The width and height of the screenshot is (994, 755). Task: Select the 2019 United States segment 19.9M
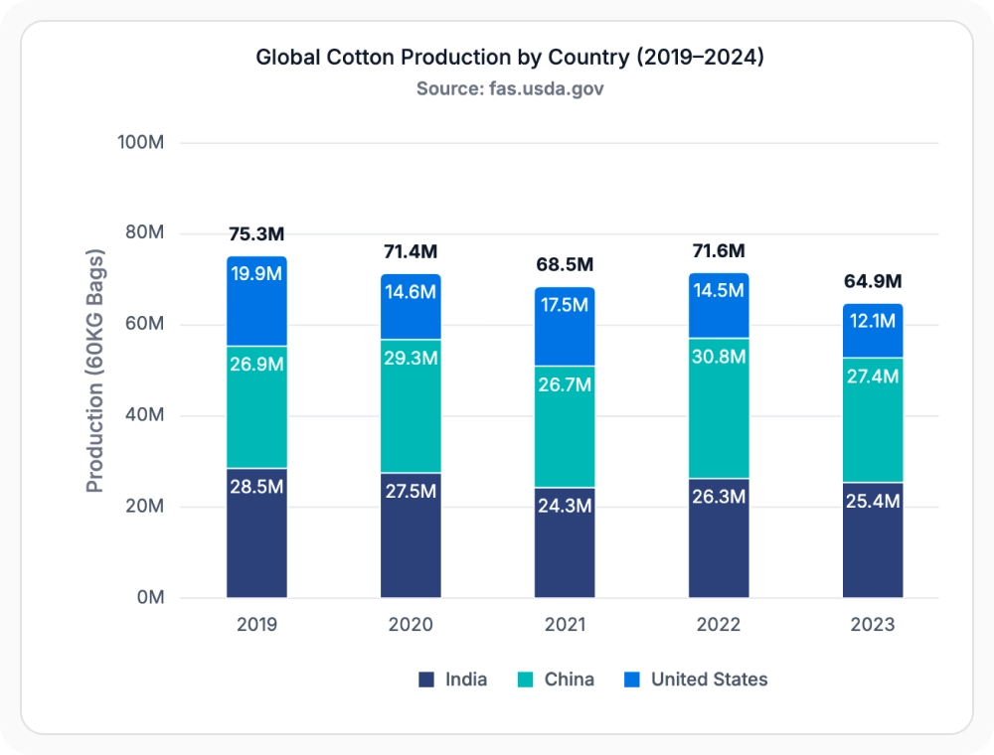pos(256,301)
